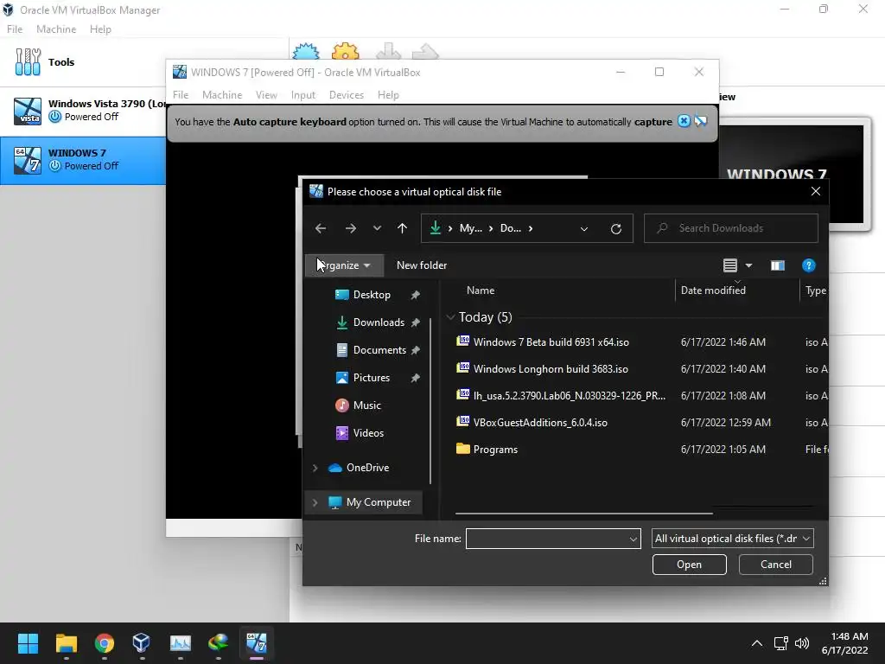This screenshot has width=885, height=664.
Task: Open the VM window Input menu
Action: [x=303, y=95]
